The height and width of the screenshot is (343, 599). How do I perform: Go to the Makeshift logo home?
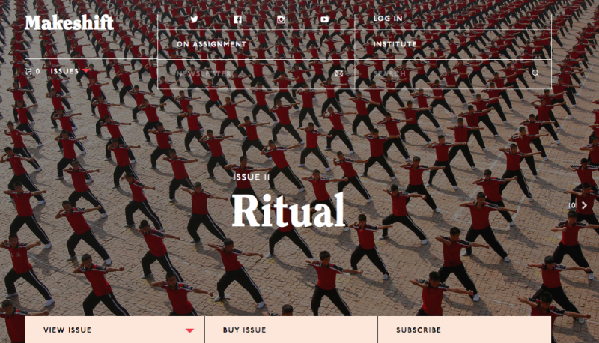coord(69,22)
